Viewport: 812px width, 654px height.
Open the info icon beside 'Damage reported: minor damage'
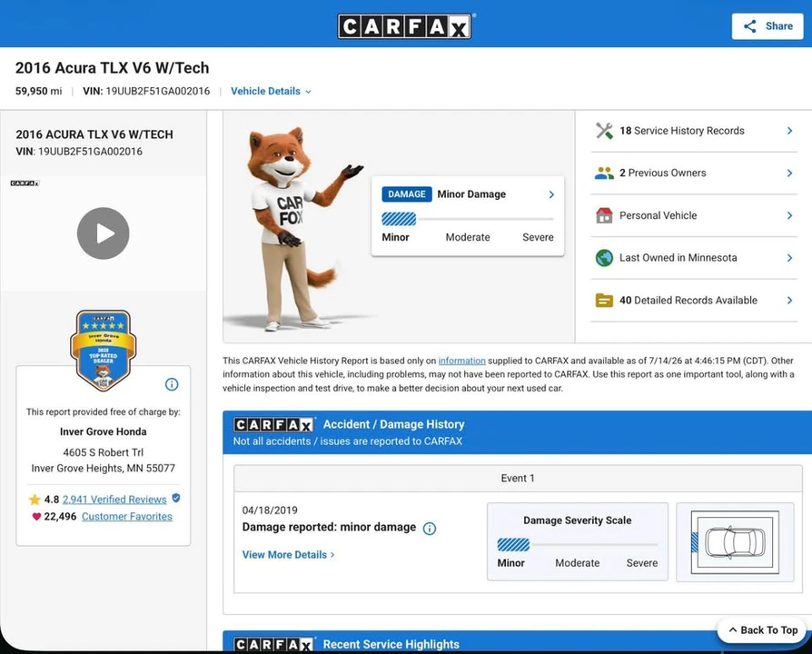(x=430, y=529)
